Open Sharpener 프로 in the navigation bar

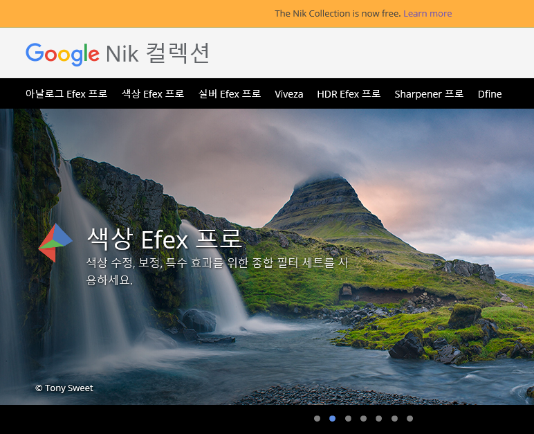429,94
